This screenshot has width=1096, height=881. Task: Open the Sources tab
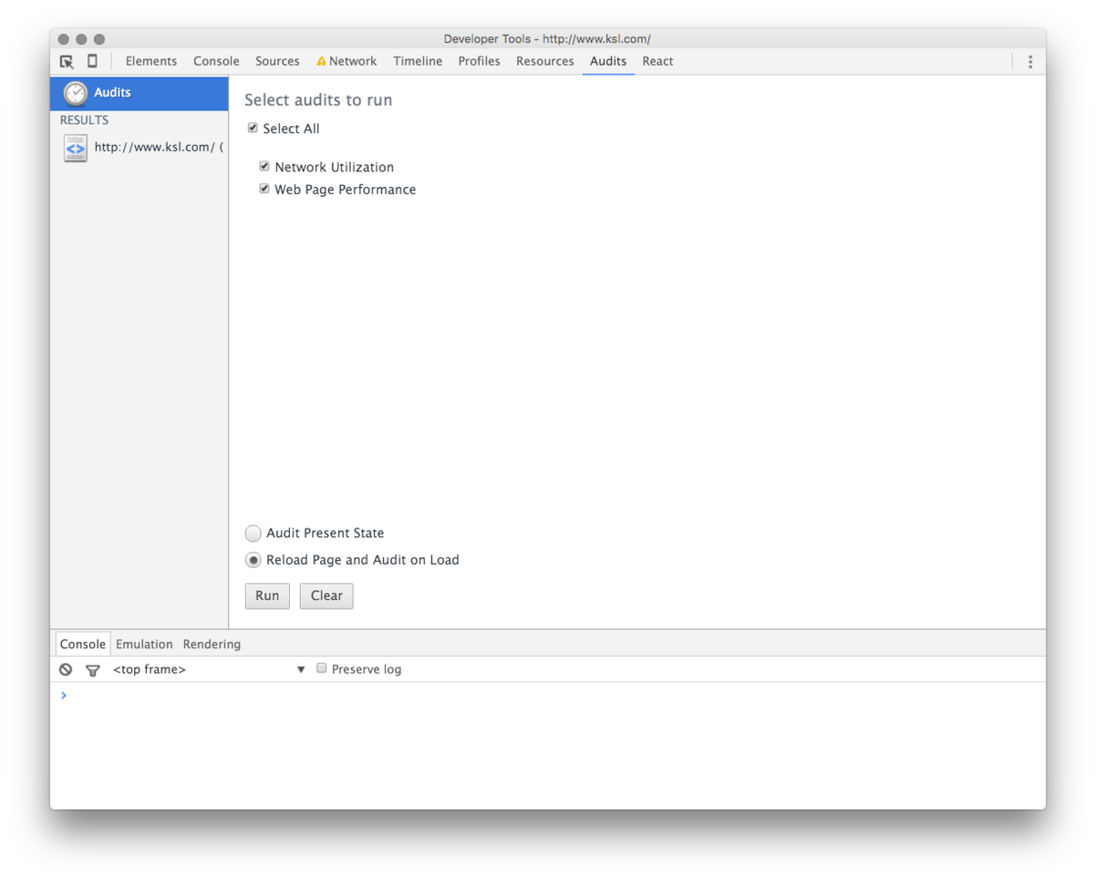(x=277, y=62)
